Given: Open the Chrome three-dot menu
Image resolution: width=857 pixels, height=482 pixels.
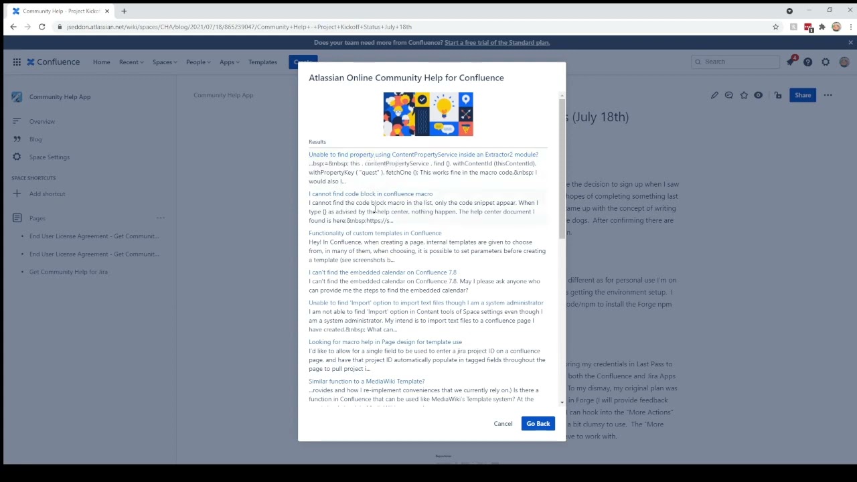Looking at the screenshot, I should point(850,27).
